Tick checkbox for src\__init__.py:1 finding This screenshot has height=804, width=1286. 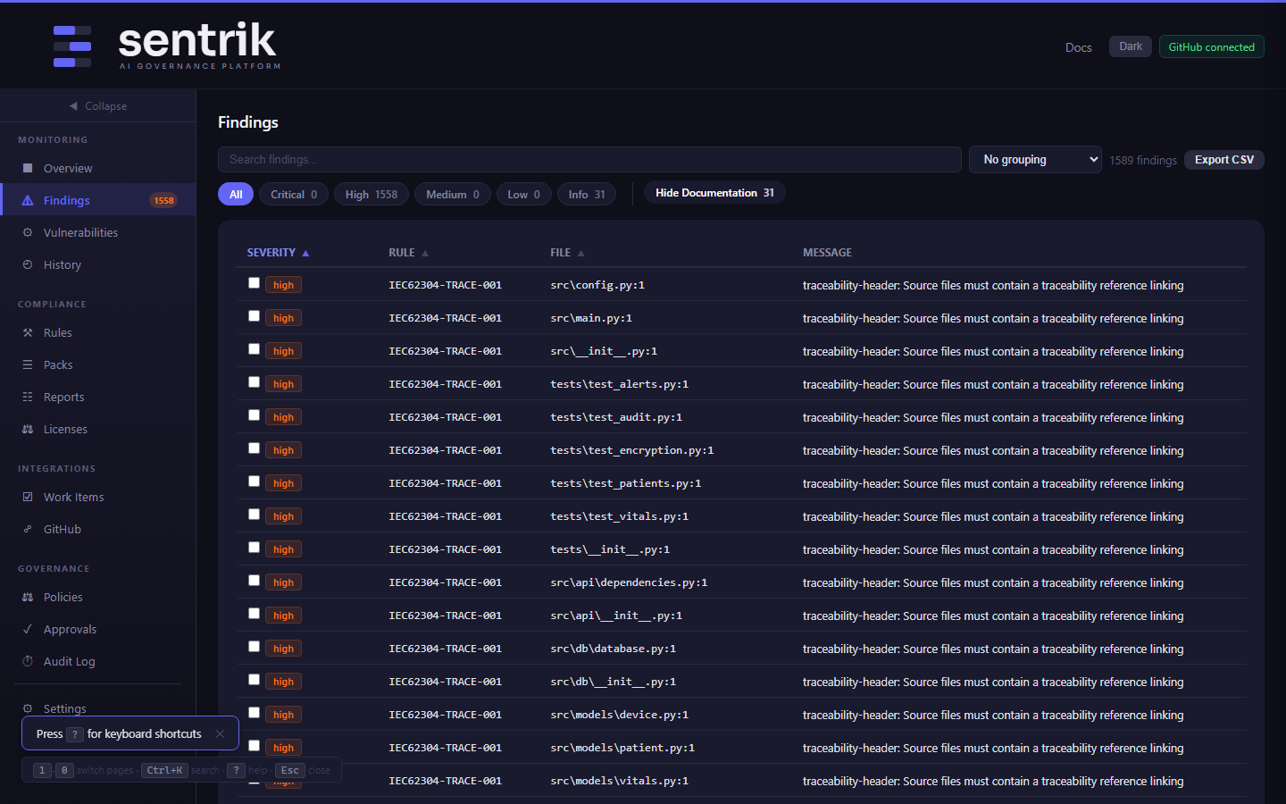pos(254,349)
